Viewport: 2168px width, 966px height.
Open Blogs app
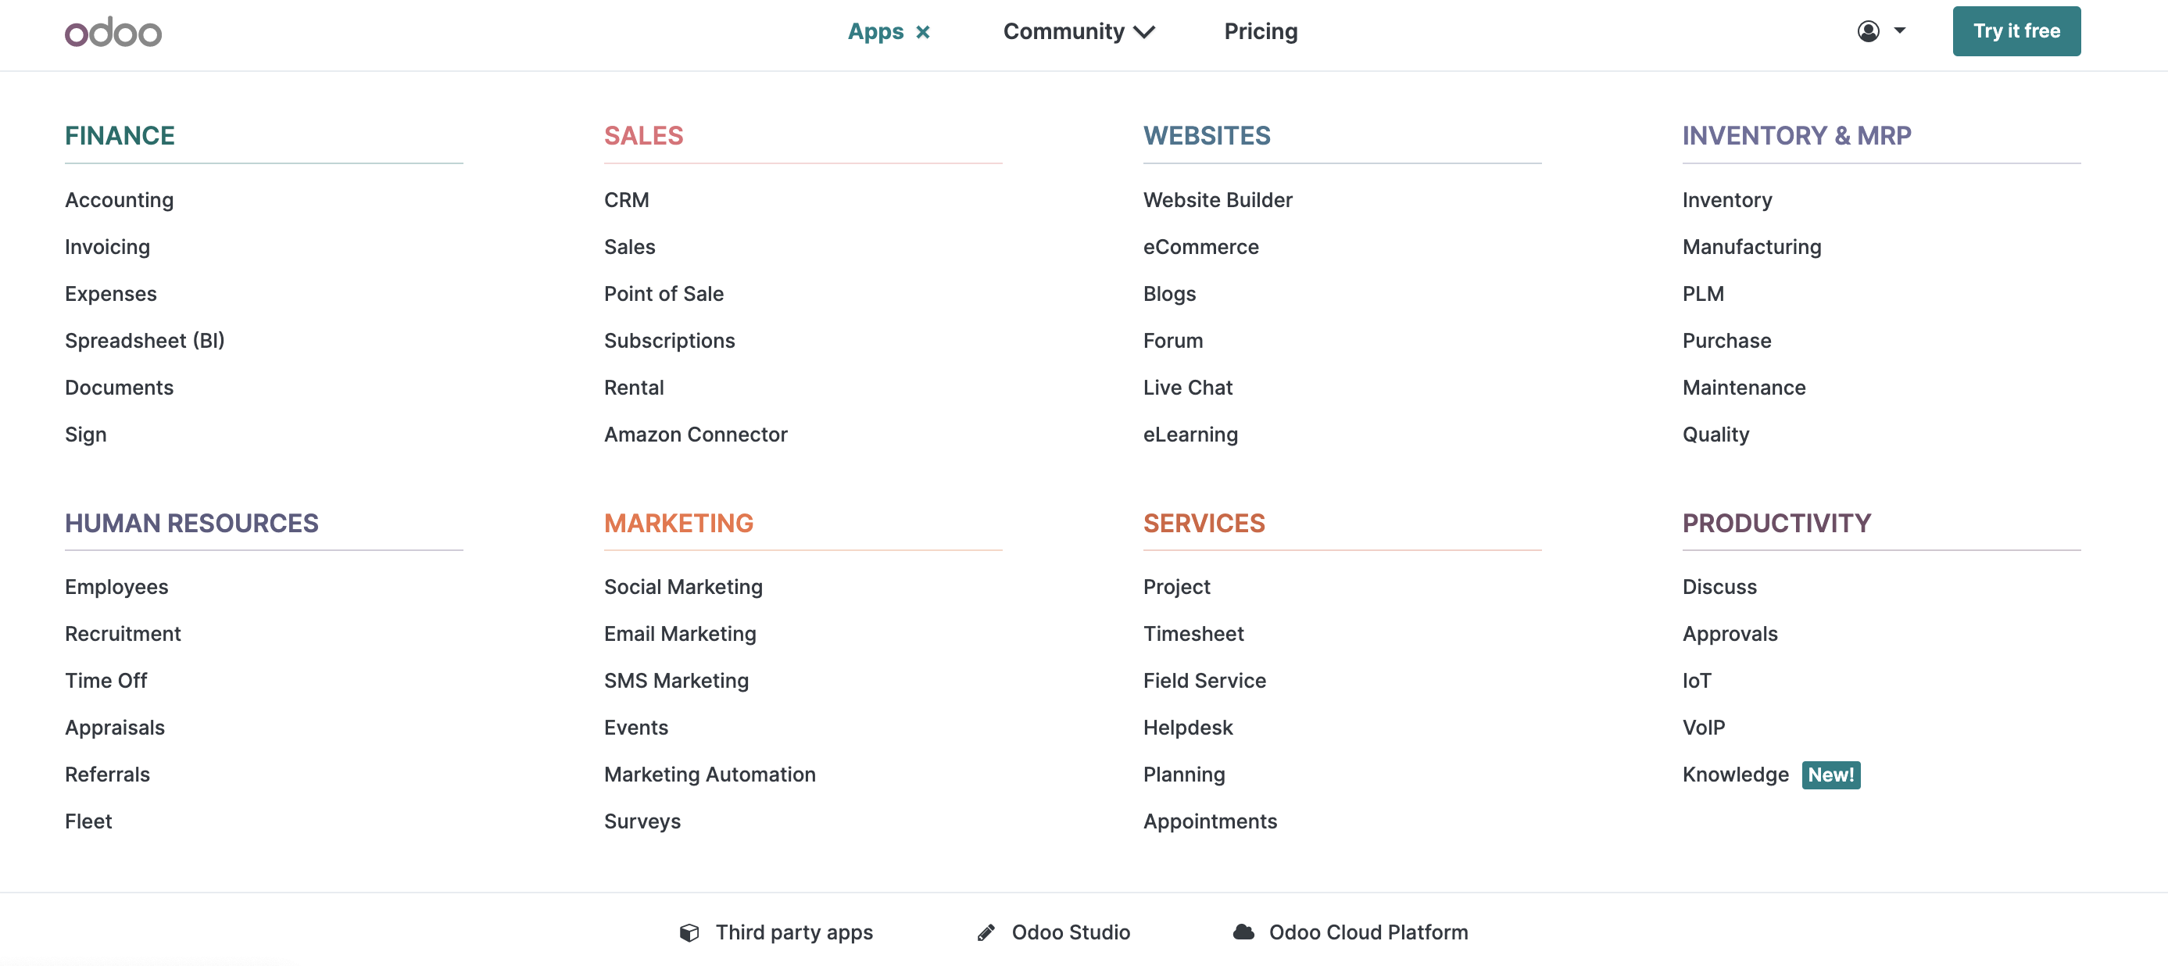tap(1170, 295)
